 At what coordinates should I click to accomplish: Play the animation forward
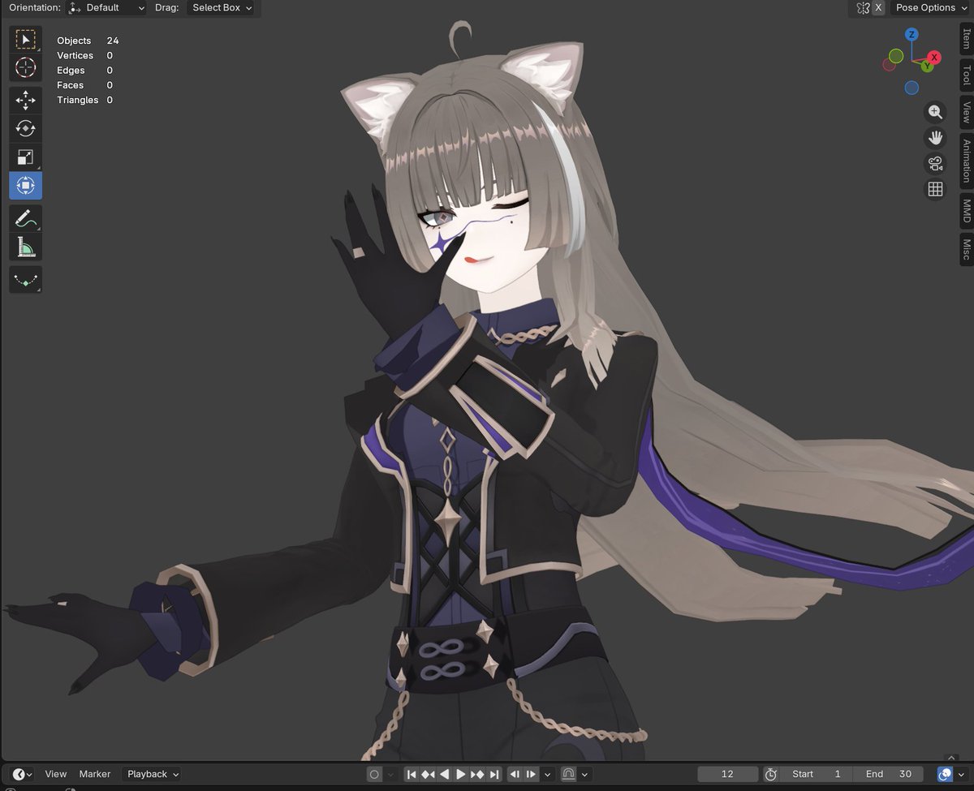click(460, 774)
